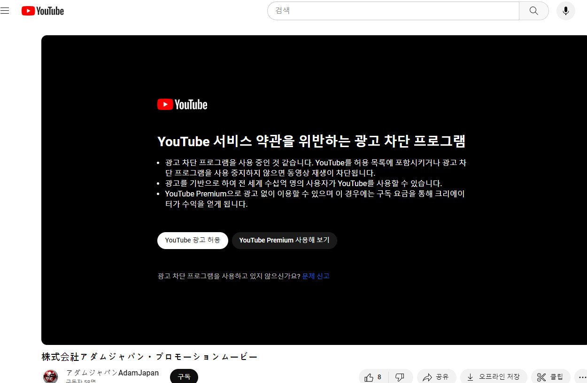The height and width of the screenshot is (383, 587).
Task: Create a clip with 클립 scissors button
Action: coord(550,377)
